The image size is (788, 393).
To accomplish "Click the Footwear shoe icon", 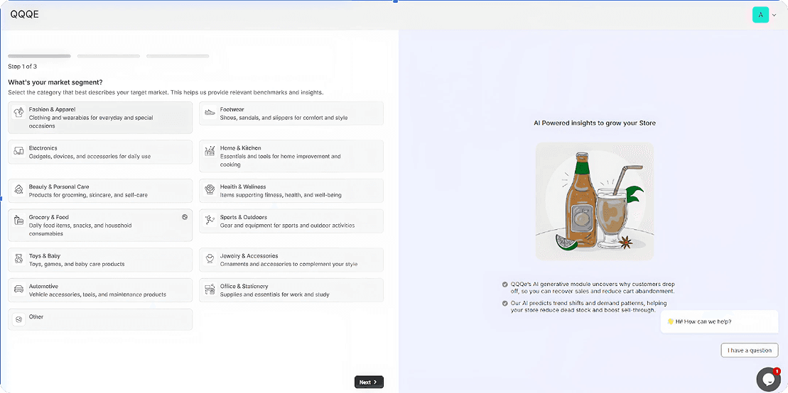I will pyautogui.click(x=210, y=113).
